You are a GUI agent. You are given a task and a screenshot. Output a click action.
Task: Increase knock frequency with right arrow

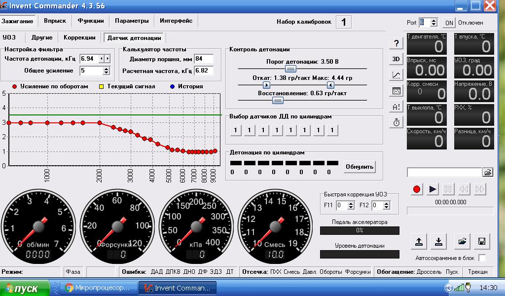coord(108,59)
